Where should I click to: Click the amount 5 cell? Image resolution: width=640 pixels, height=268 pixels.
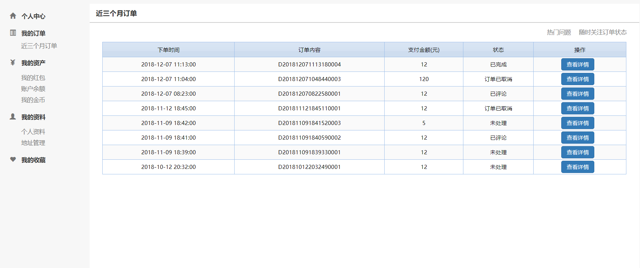coord(424,123)
